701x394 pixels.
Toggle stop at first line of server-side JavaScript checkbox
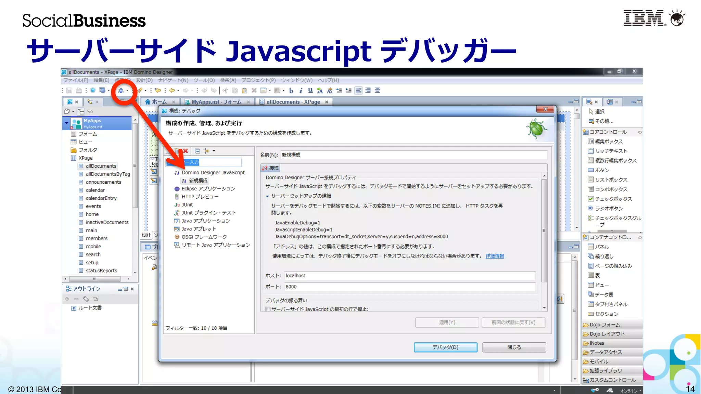pyautogui.click(x=268, y=309)
